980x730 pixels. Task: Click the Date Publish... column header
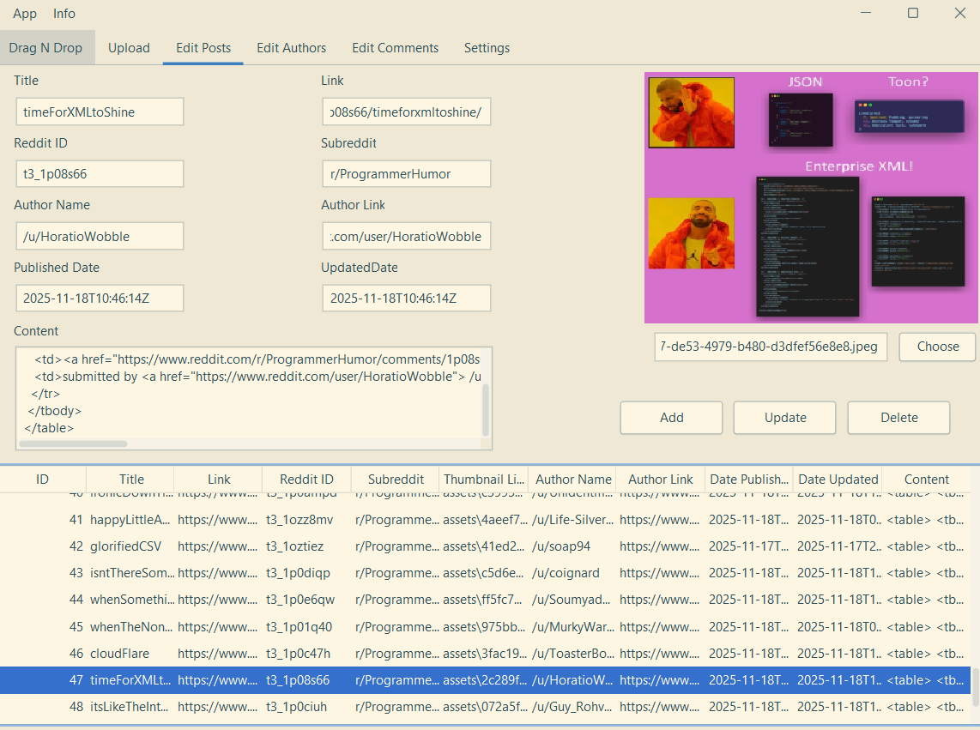[x=749, y=480]
